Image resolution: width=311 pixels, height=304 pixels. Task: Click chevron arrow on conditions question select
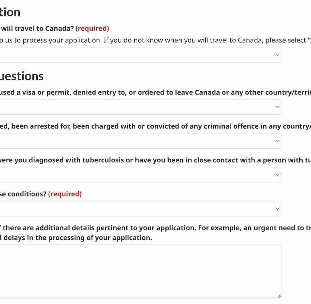coord(278,208)
